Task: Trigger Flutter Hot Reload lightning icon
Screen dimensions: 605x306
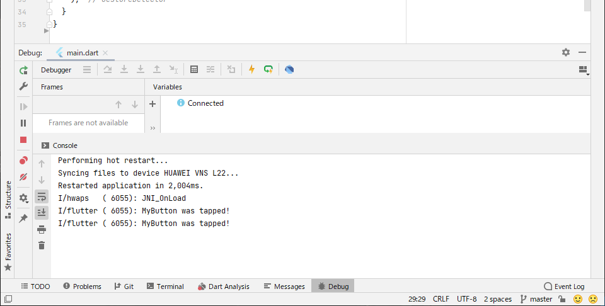Action: coord(251,69)
